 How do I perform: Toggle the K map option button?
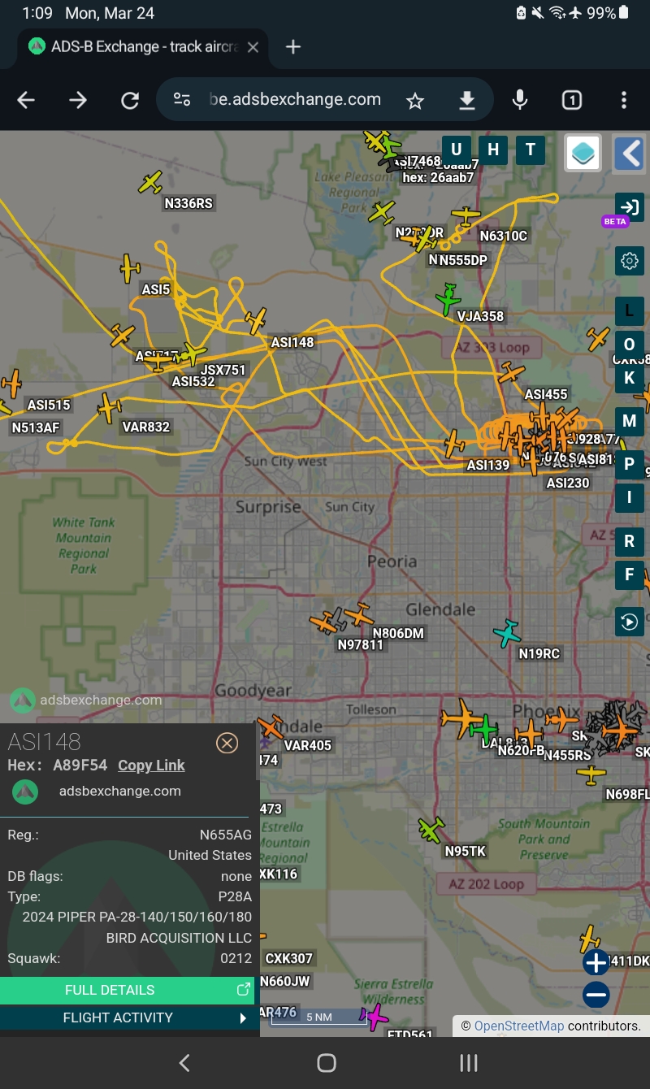(629, 378)
